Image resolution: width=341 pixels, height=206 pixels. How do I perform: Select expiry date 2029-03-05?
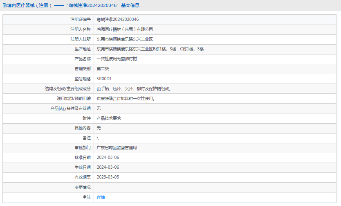[x=108, y=177]
